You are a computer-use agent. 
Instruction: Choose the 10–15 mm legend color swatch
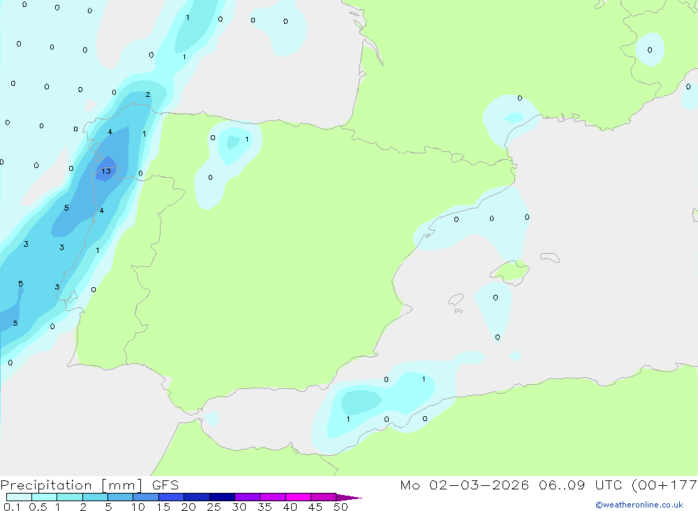pyautogui.click(x=146, y=497)
